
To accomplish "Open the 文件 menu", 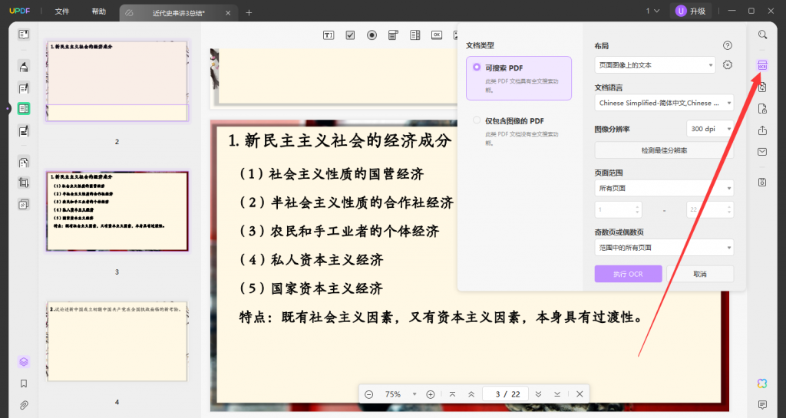I will [62, 12].
